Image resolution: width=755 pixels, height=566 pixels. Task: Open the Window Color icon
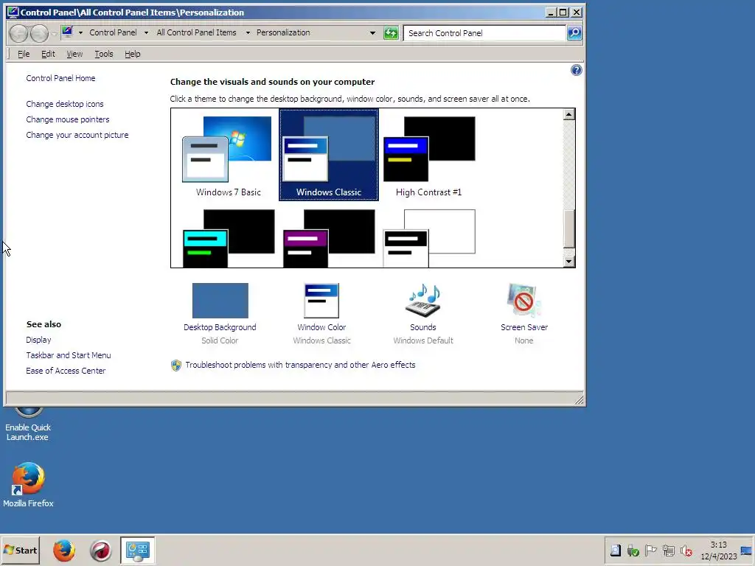pos(321,301)
